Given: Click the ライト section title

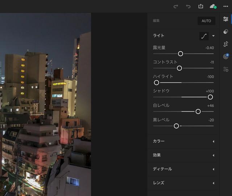Looking at the screenshot, I should (158, 36).
